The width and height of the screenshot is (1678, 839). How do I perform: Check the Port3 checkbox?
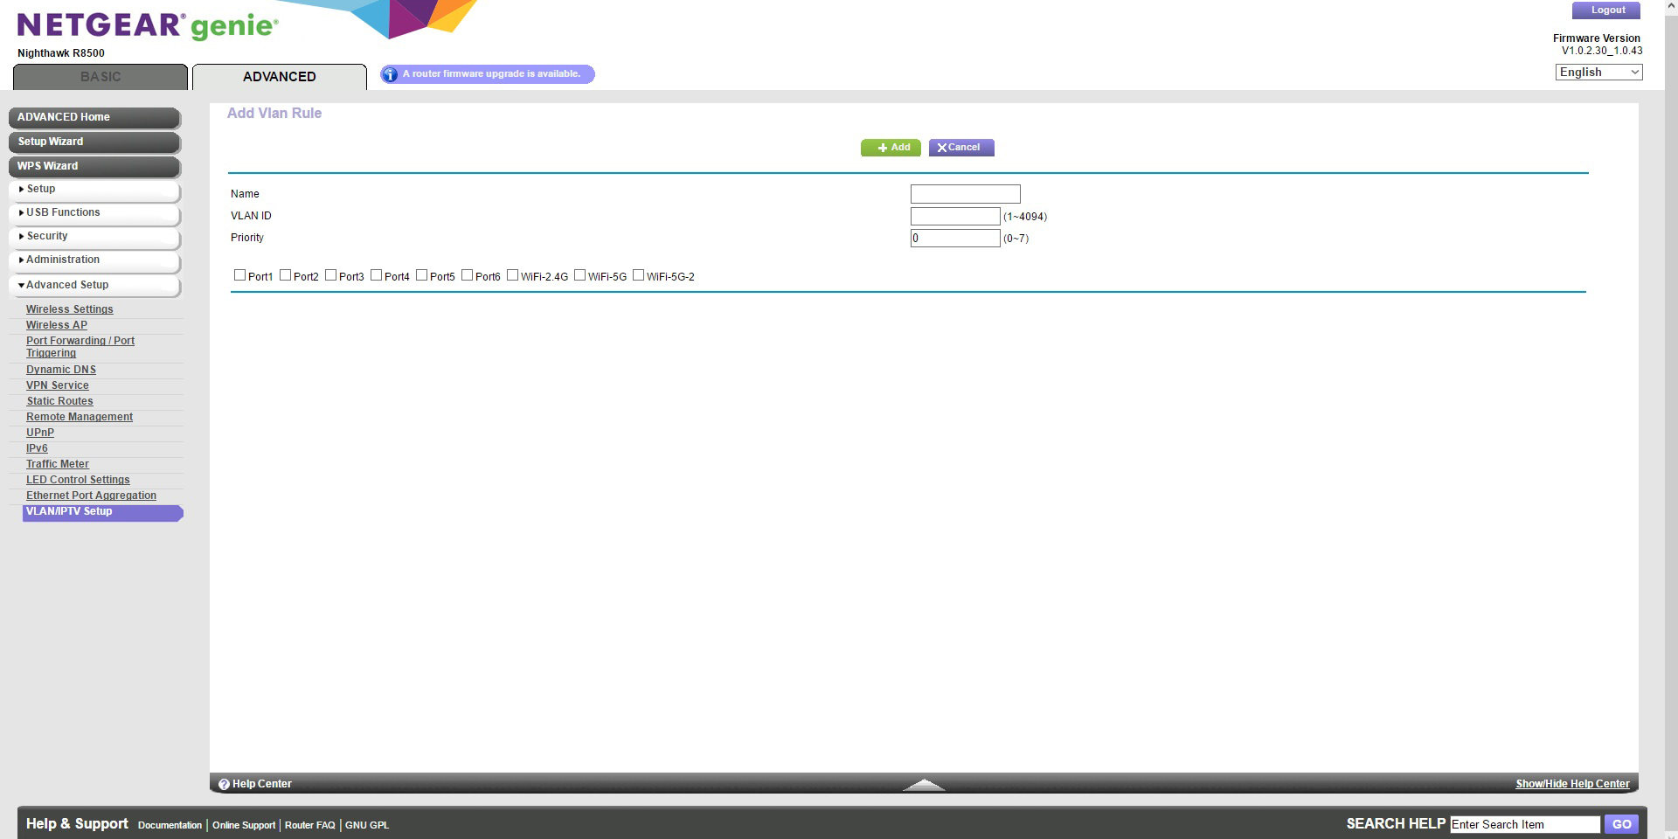330,275
